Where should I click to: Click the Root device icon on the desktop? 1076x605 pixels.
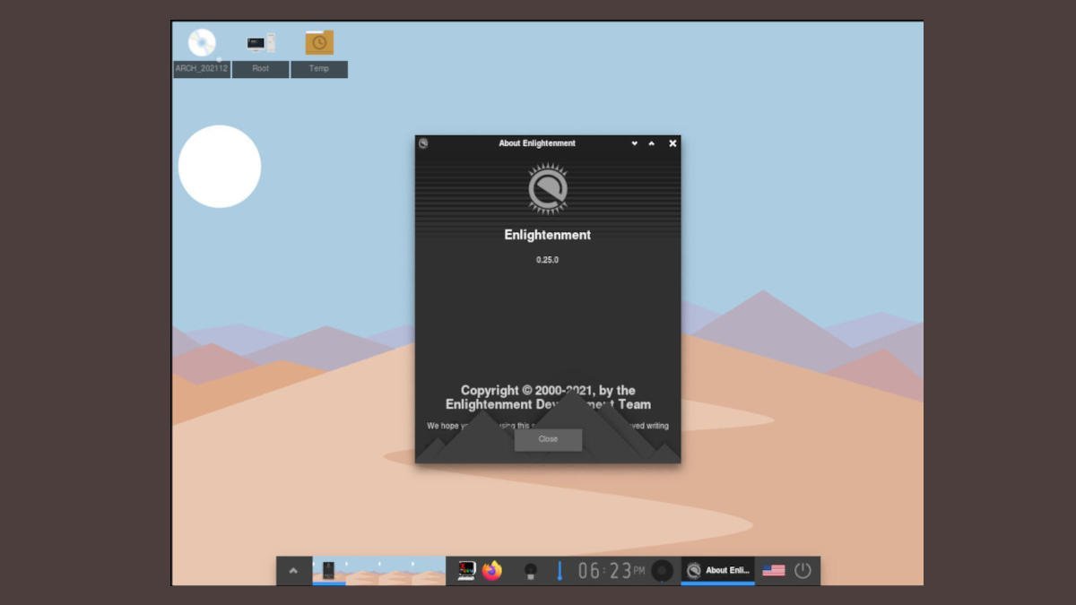(x=259, y=41)
